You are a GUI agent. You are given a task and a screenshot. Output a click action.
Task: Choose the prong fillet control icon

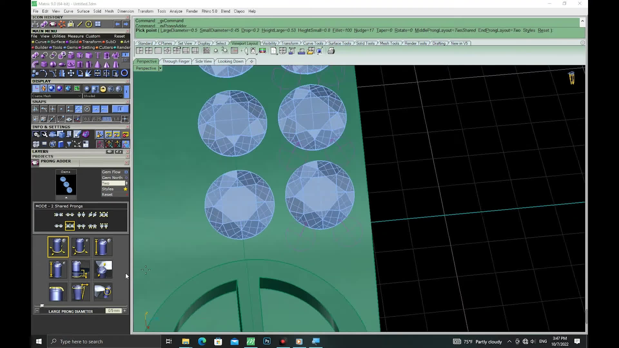click(x=58, y=292)
